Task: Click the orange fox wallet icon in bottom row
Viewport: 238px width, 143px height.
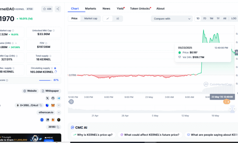Action: [x=53, y=120]
